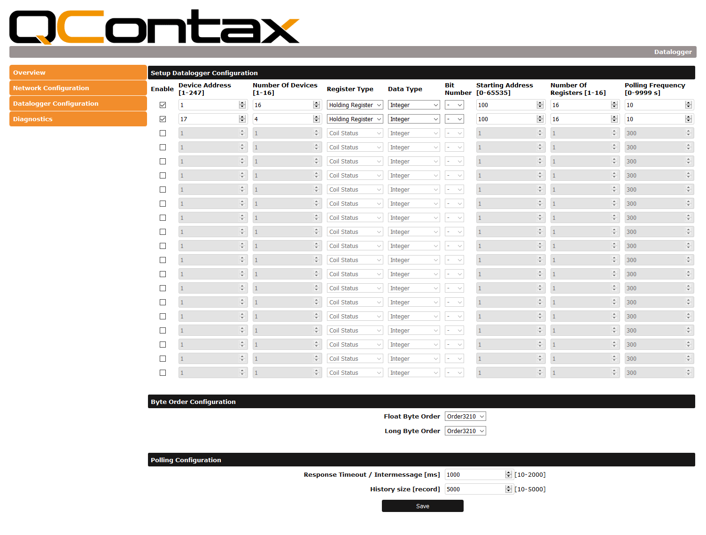
Task: Save the datalogger configuration
Action: 422,506
